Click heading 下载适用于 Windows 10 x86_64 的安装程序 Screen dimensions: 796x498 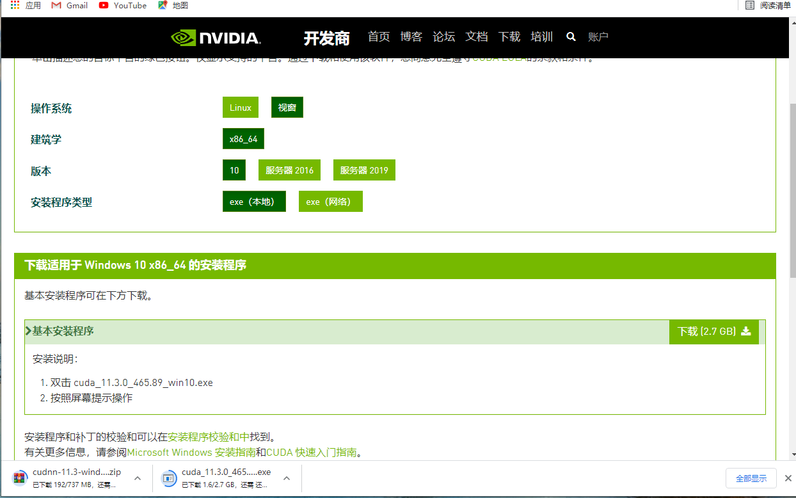point(136,265)
